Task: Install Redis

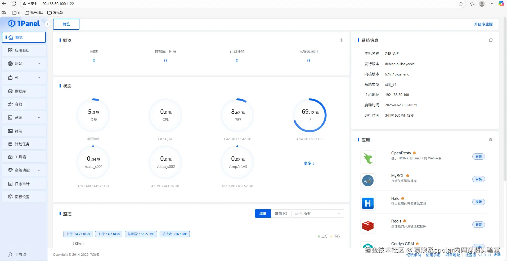Action: [479, 225]
